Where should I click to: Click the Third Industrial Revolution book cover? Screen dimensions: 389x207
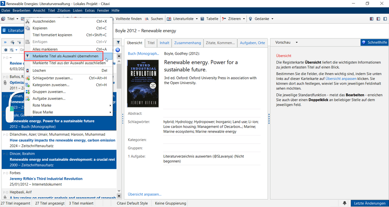pos(143,83)
